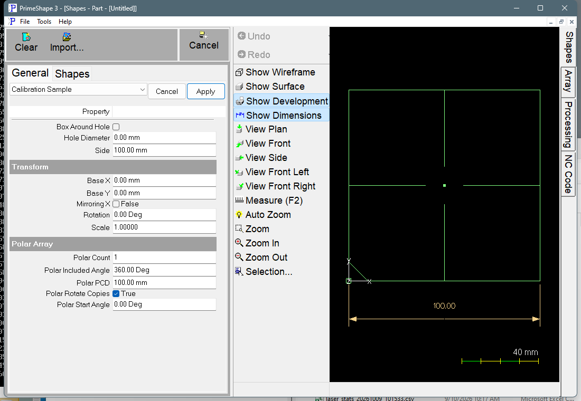
Task: Switch to the Shapes tab in the left panel
Action: click(x=72, y=74)
